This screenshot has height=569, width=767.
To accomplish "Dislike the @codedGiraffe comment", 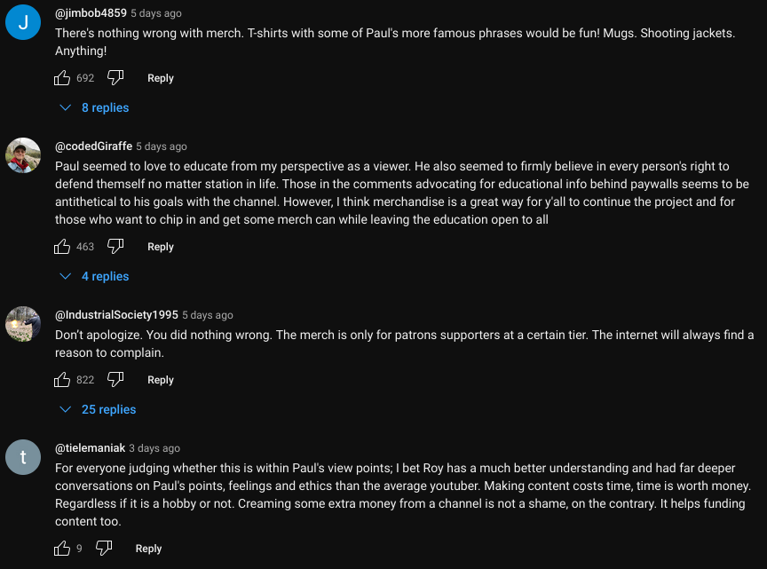I will pos(115,247).
